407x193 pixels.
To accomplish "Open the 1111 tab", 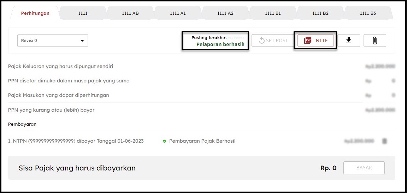I will [x=83, y=13].
